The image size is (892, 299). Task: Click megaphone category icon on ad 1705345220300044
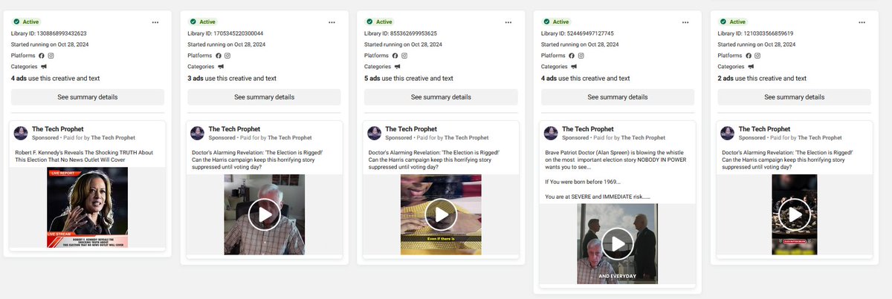pyautogui.click(x=221, y=67)
